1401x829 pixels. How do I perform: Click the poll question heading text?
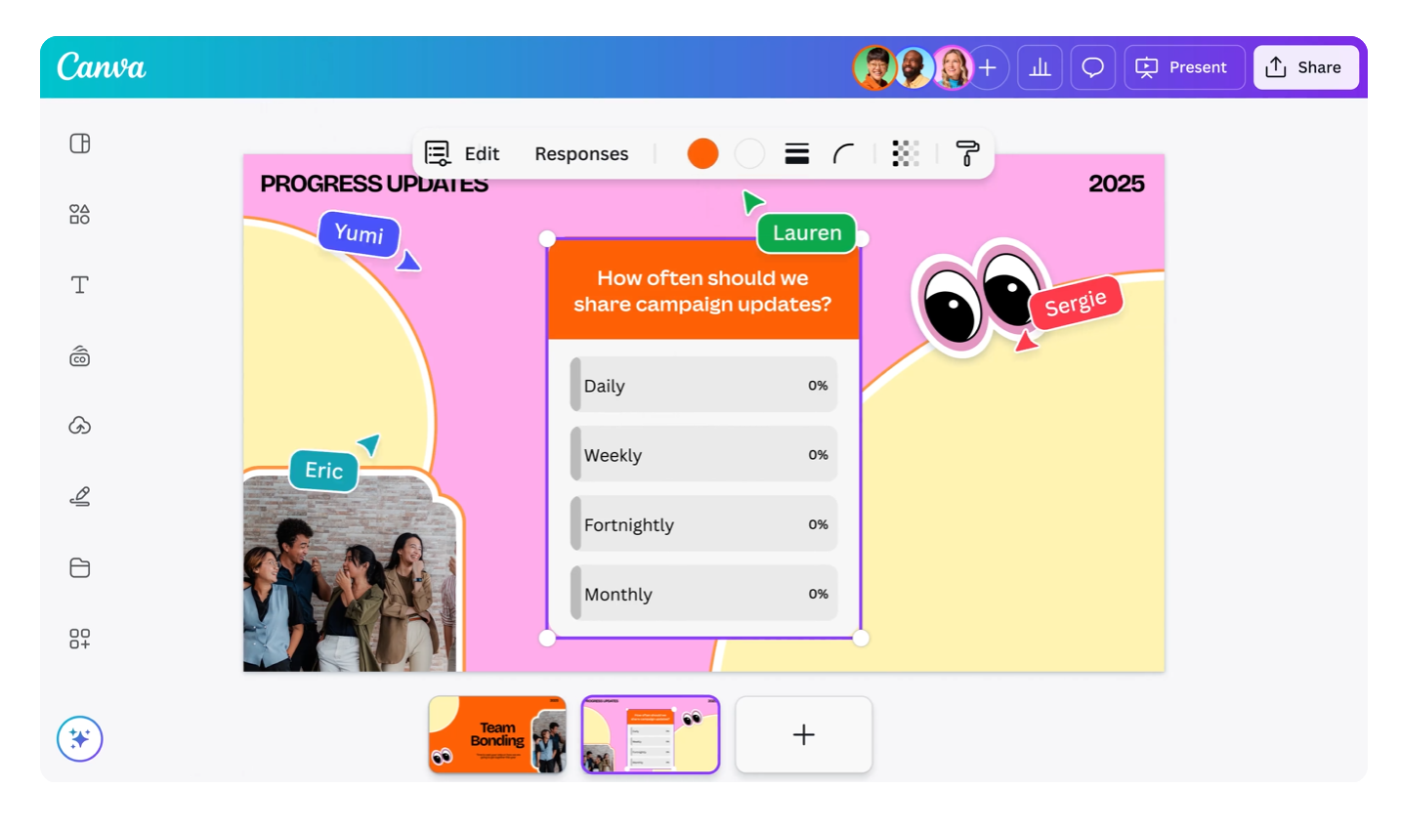tap(702, 291)
